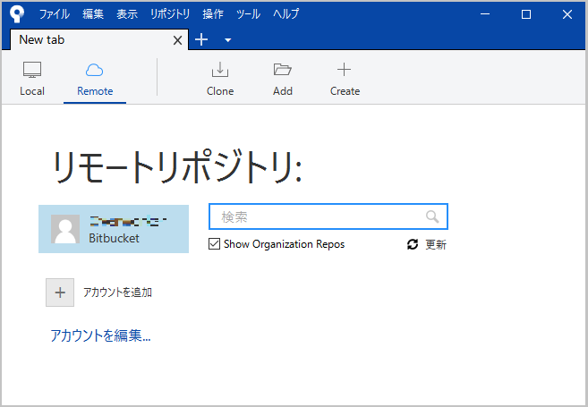The image size is (588, 407).
Task: Open the ツール menu
Action: click(248, 14)
